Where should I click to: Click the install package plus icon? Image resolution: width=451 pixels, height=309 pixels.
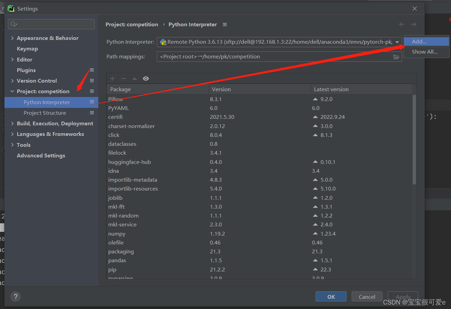point(112,79)
